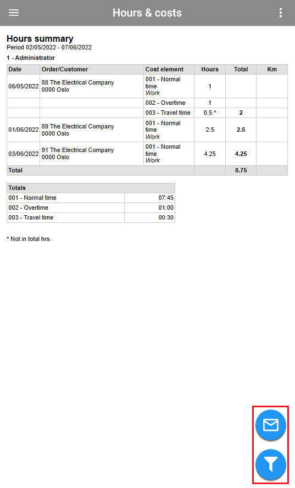
Task: Open the three-dot overflow menu
Action: click(281, 13)
